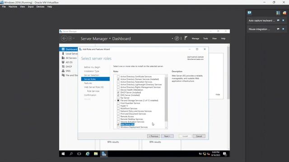Select the AD DS sidebar icon

63,62
